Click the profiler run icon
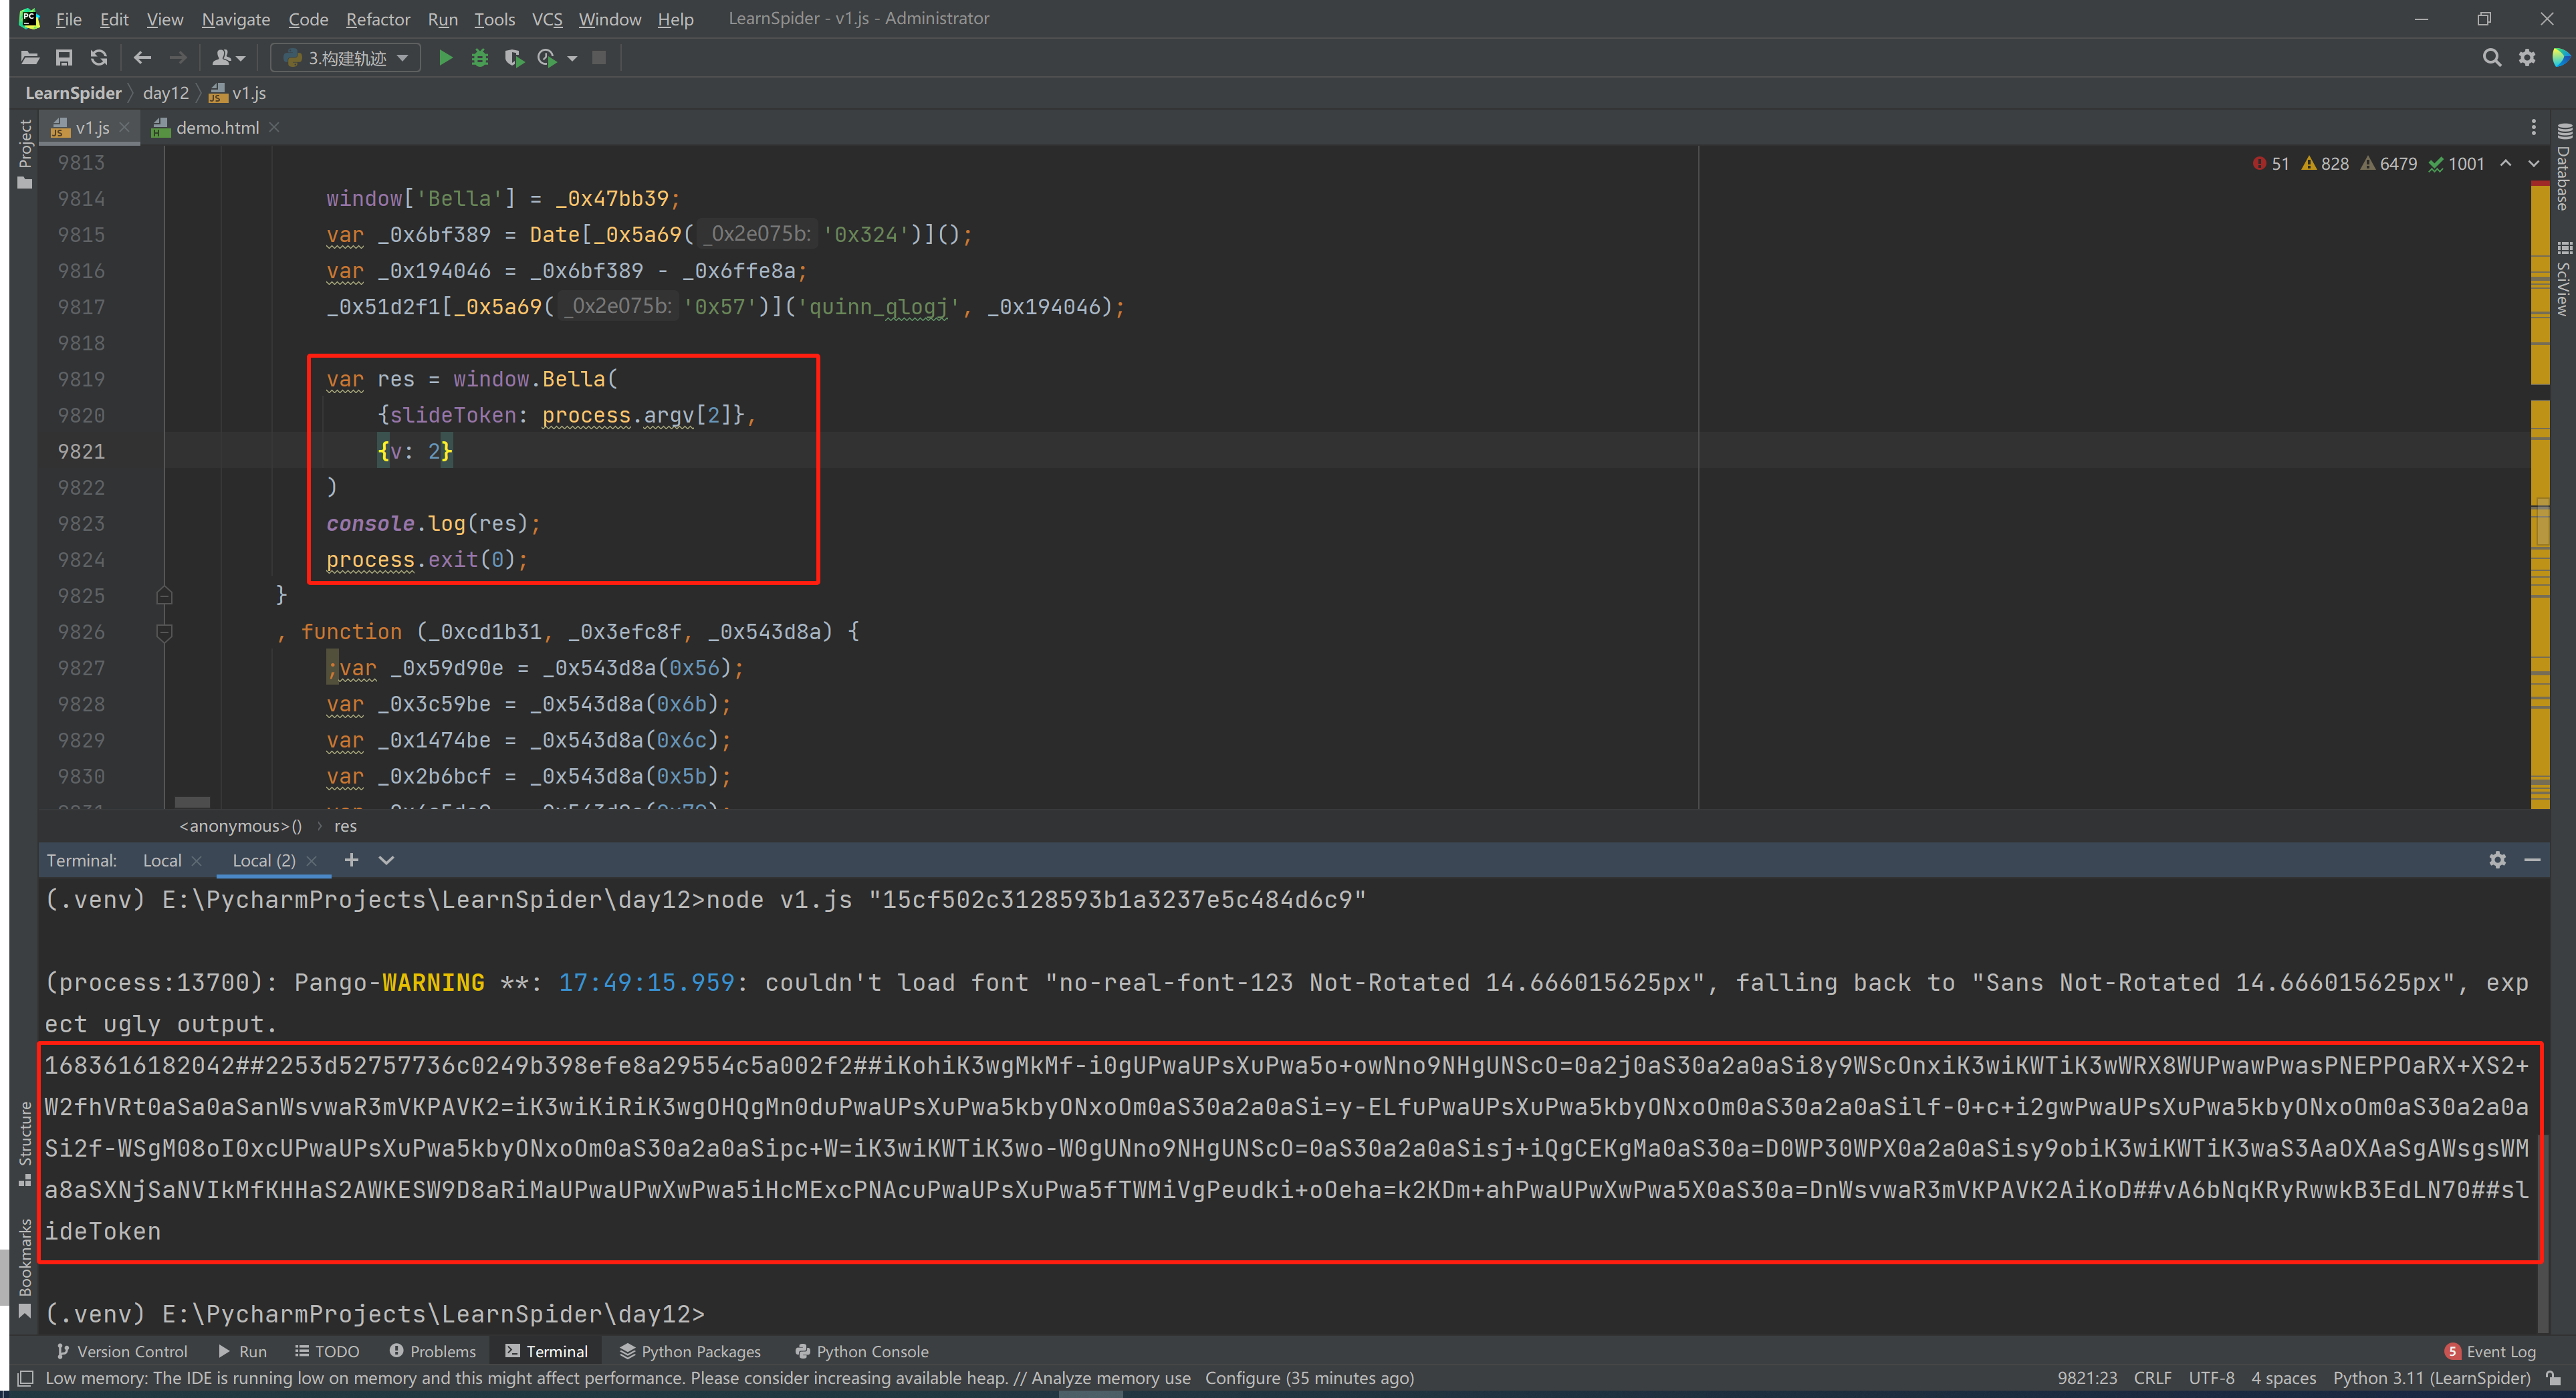This screenshot has height=1398, width=2576. click(547, 58)
